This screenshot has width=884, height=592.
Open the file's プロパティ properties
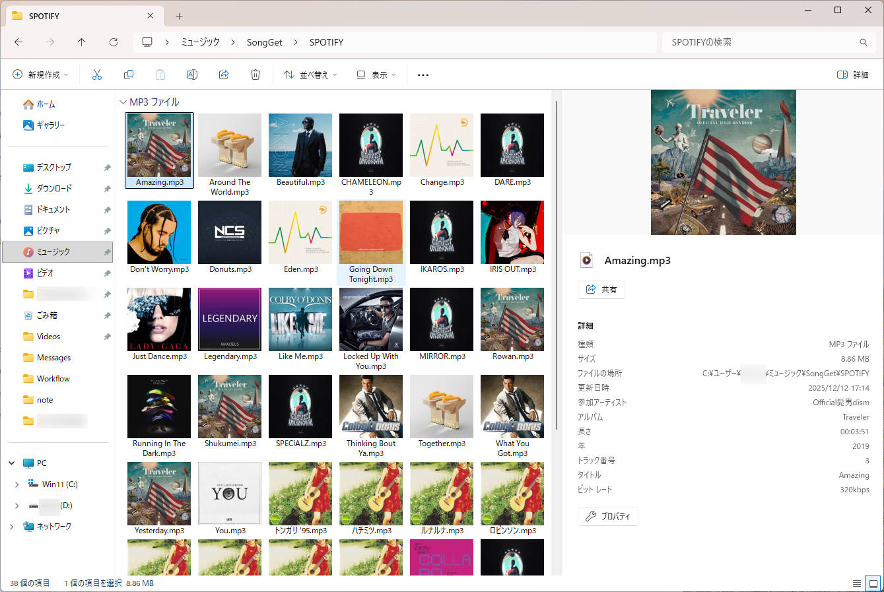point(607,516)
